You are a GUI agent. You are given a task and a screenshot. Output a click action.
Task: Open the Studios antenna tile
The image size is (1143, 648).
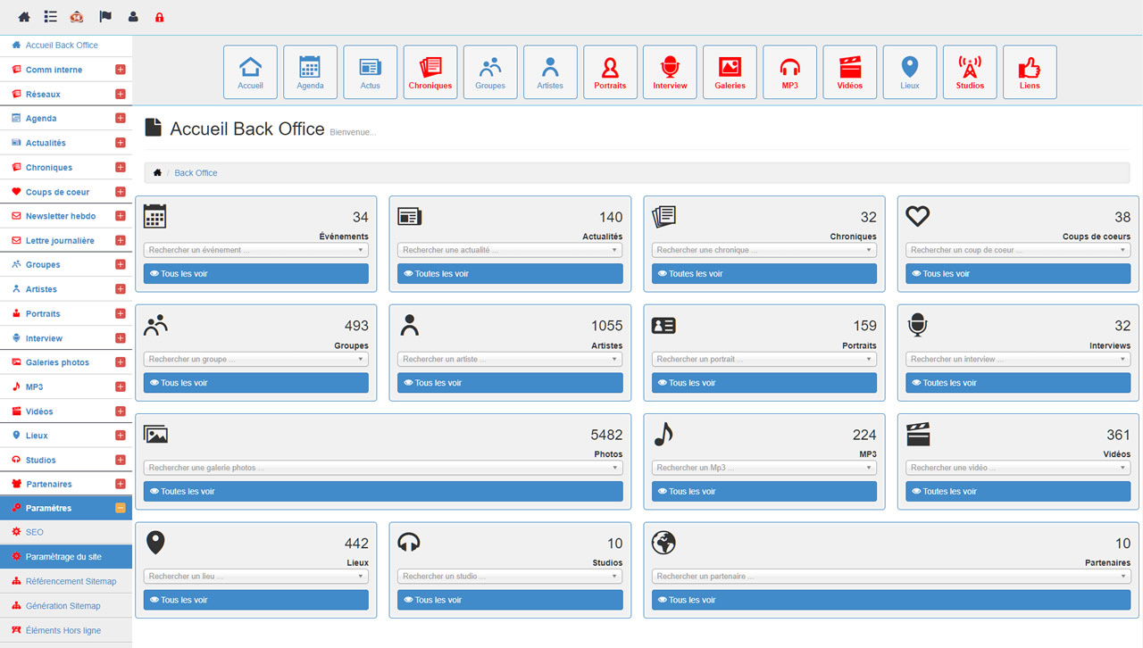[x=970, y=72]
